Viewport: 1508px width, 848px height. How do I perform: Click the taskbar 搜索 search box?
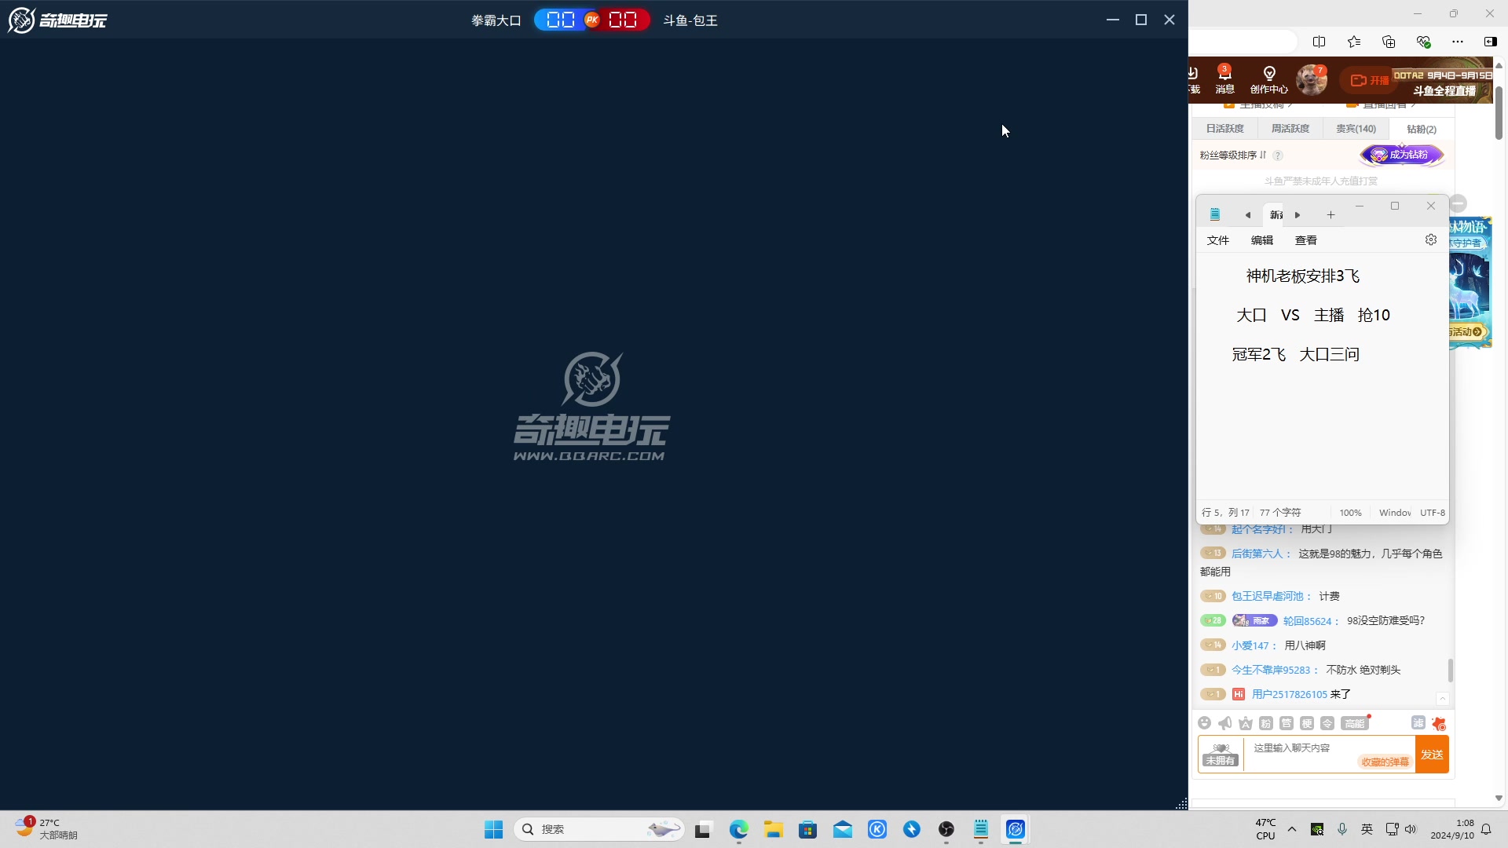(x=599, y=829)
